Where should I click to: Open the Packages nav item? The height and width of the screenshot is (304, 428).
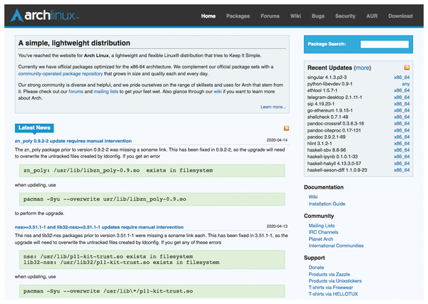click(238, 16)
